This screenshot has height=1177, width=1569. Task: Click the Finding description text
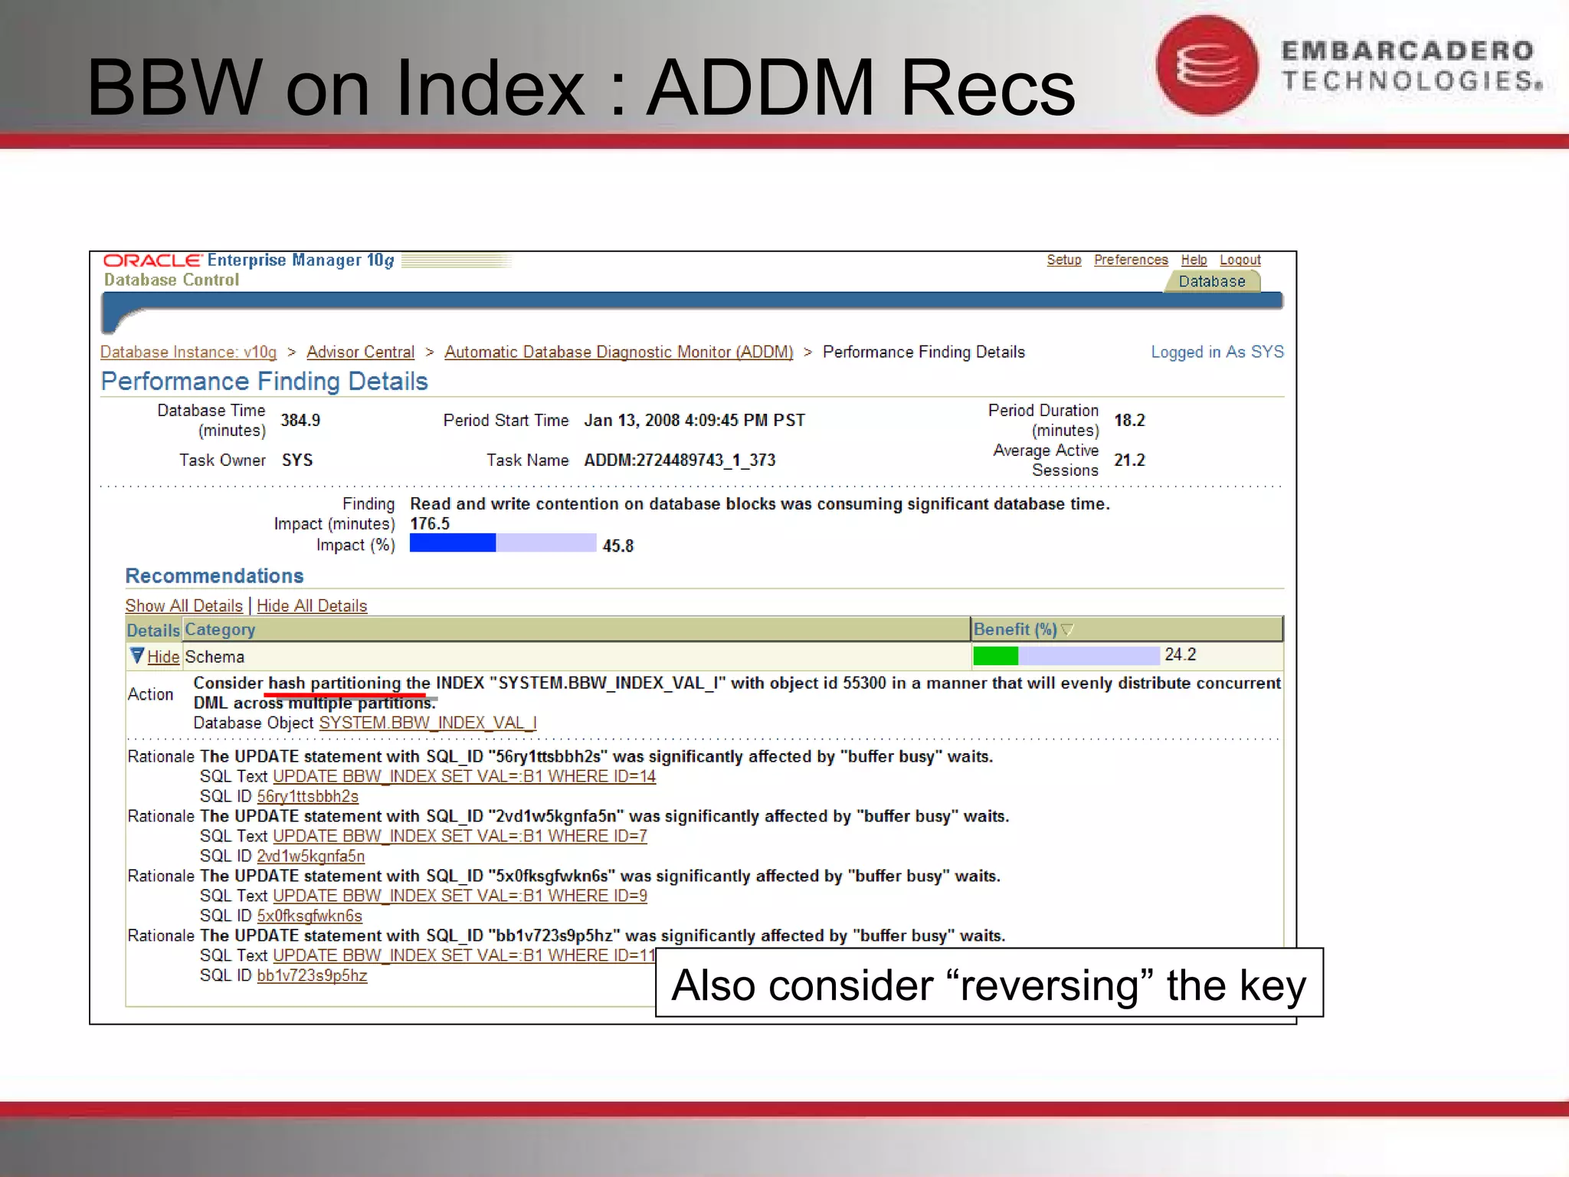coord(760,503)
